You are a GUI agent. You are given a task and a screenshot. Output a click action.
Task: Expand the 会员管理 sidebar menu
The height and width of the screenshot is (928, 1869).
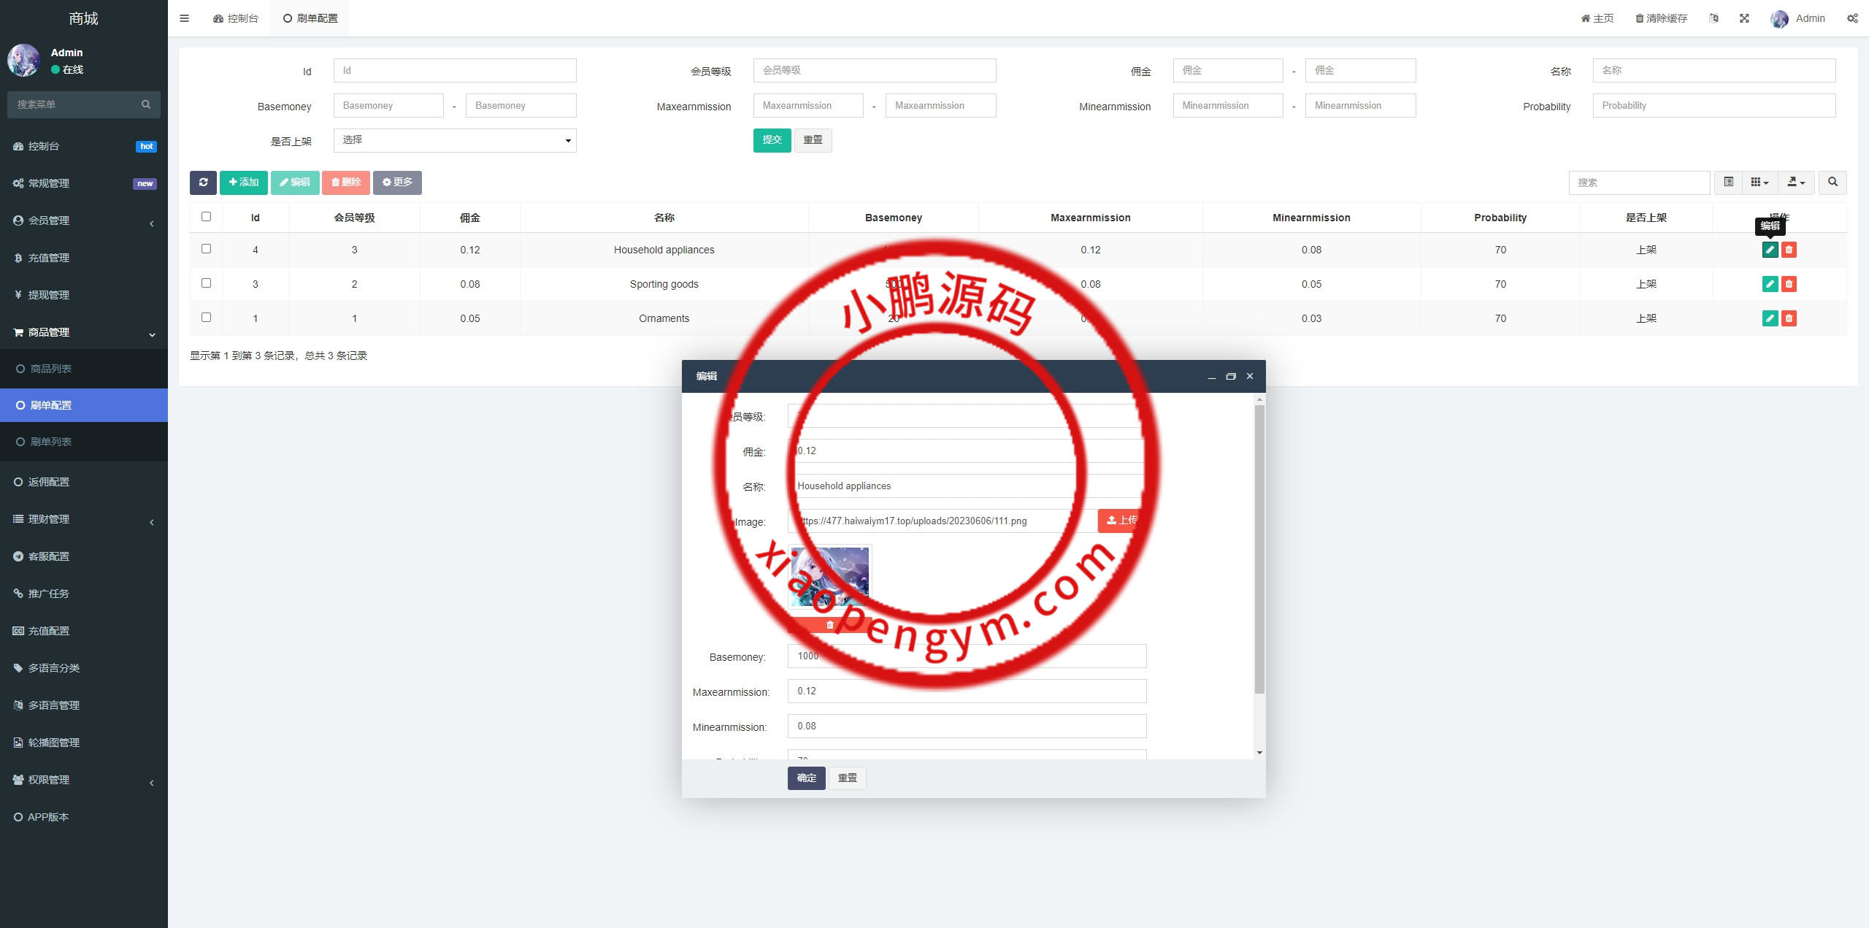(x=84, y=221)
